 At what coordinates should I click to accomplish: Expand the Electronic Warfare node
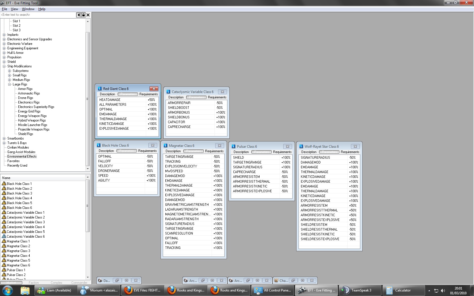coord(4,44)
